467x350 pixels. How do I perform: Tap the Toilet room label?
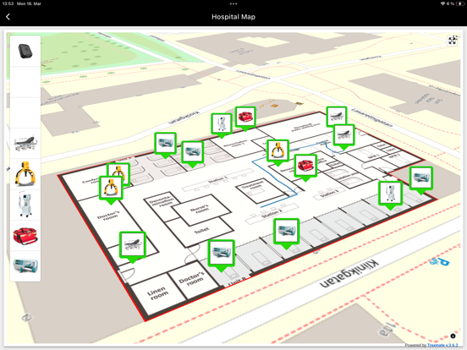click(201, 231)
